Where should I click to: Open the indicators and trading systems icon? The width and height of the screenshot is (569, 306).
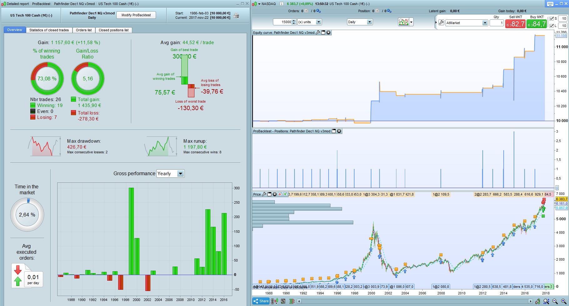pos(403,22)
